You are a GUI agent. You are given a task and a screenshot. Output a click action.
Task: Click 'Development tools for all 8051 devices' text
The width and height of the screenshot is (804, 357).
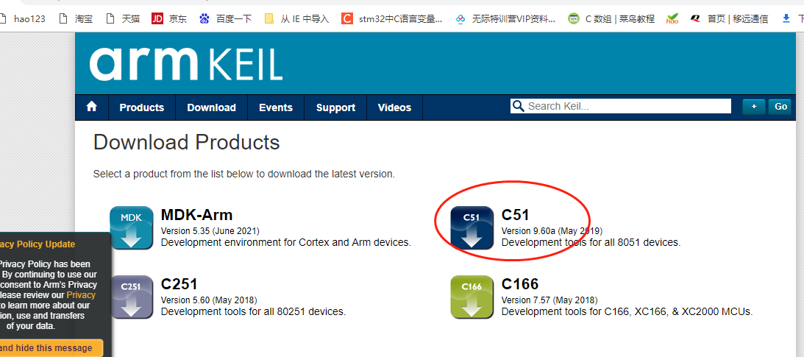tap(591, 242)
